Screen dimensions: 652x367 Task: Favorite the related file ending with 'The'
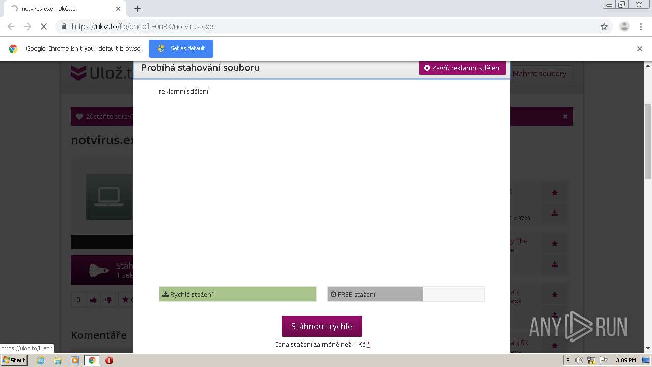pyautogui.click(x=555, y=243)
